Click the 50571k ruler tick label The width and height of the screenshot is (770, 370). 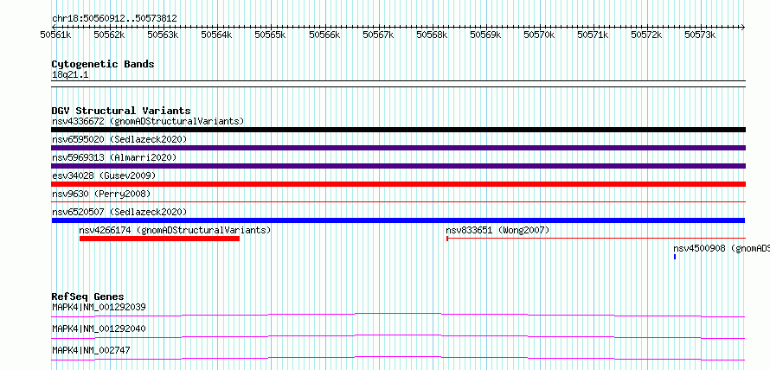[594, 35]
